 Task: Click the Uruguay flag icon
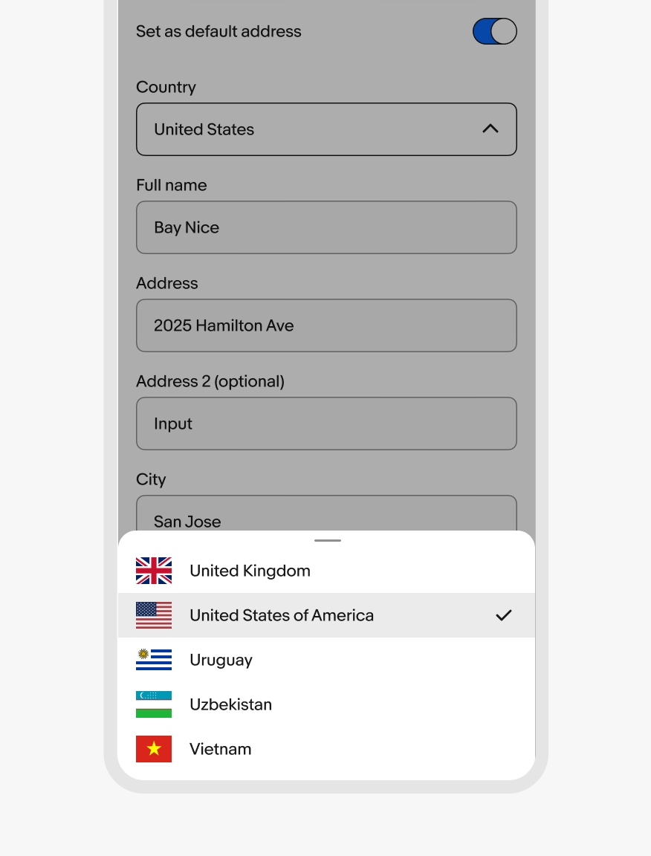[154, 660]
